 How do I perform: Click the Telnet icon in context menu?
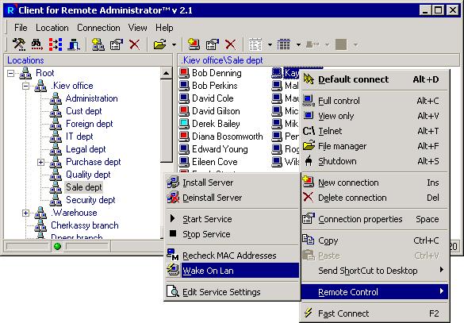309,131
